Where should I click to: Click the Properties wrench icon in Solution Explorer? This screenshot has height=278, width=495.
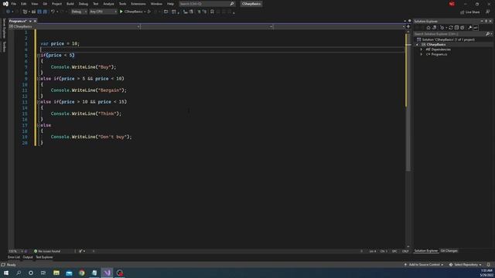pyautogui.click(x=470, y=28)
